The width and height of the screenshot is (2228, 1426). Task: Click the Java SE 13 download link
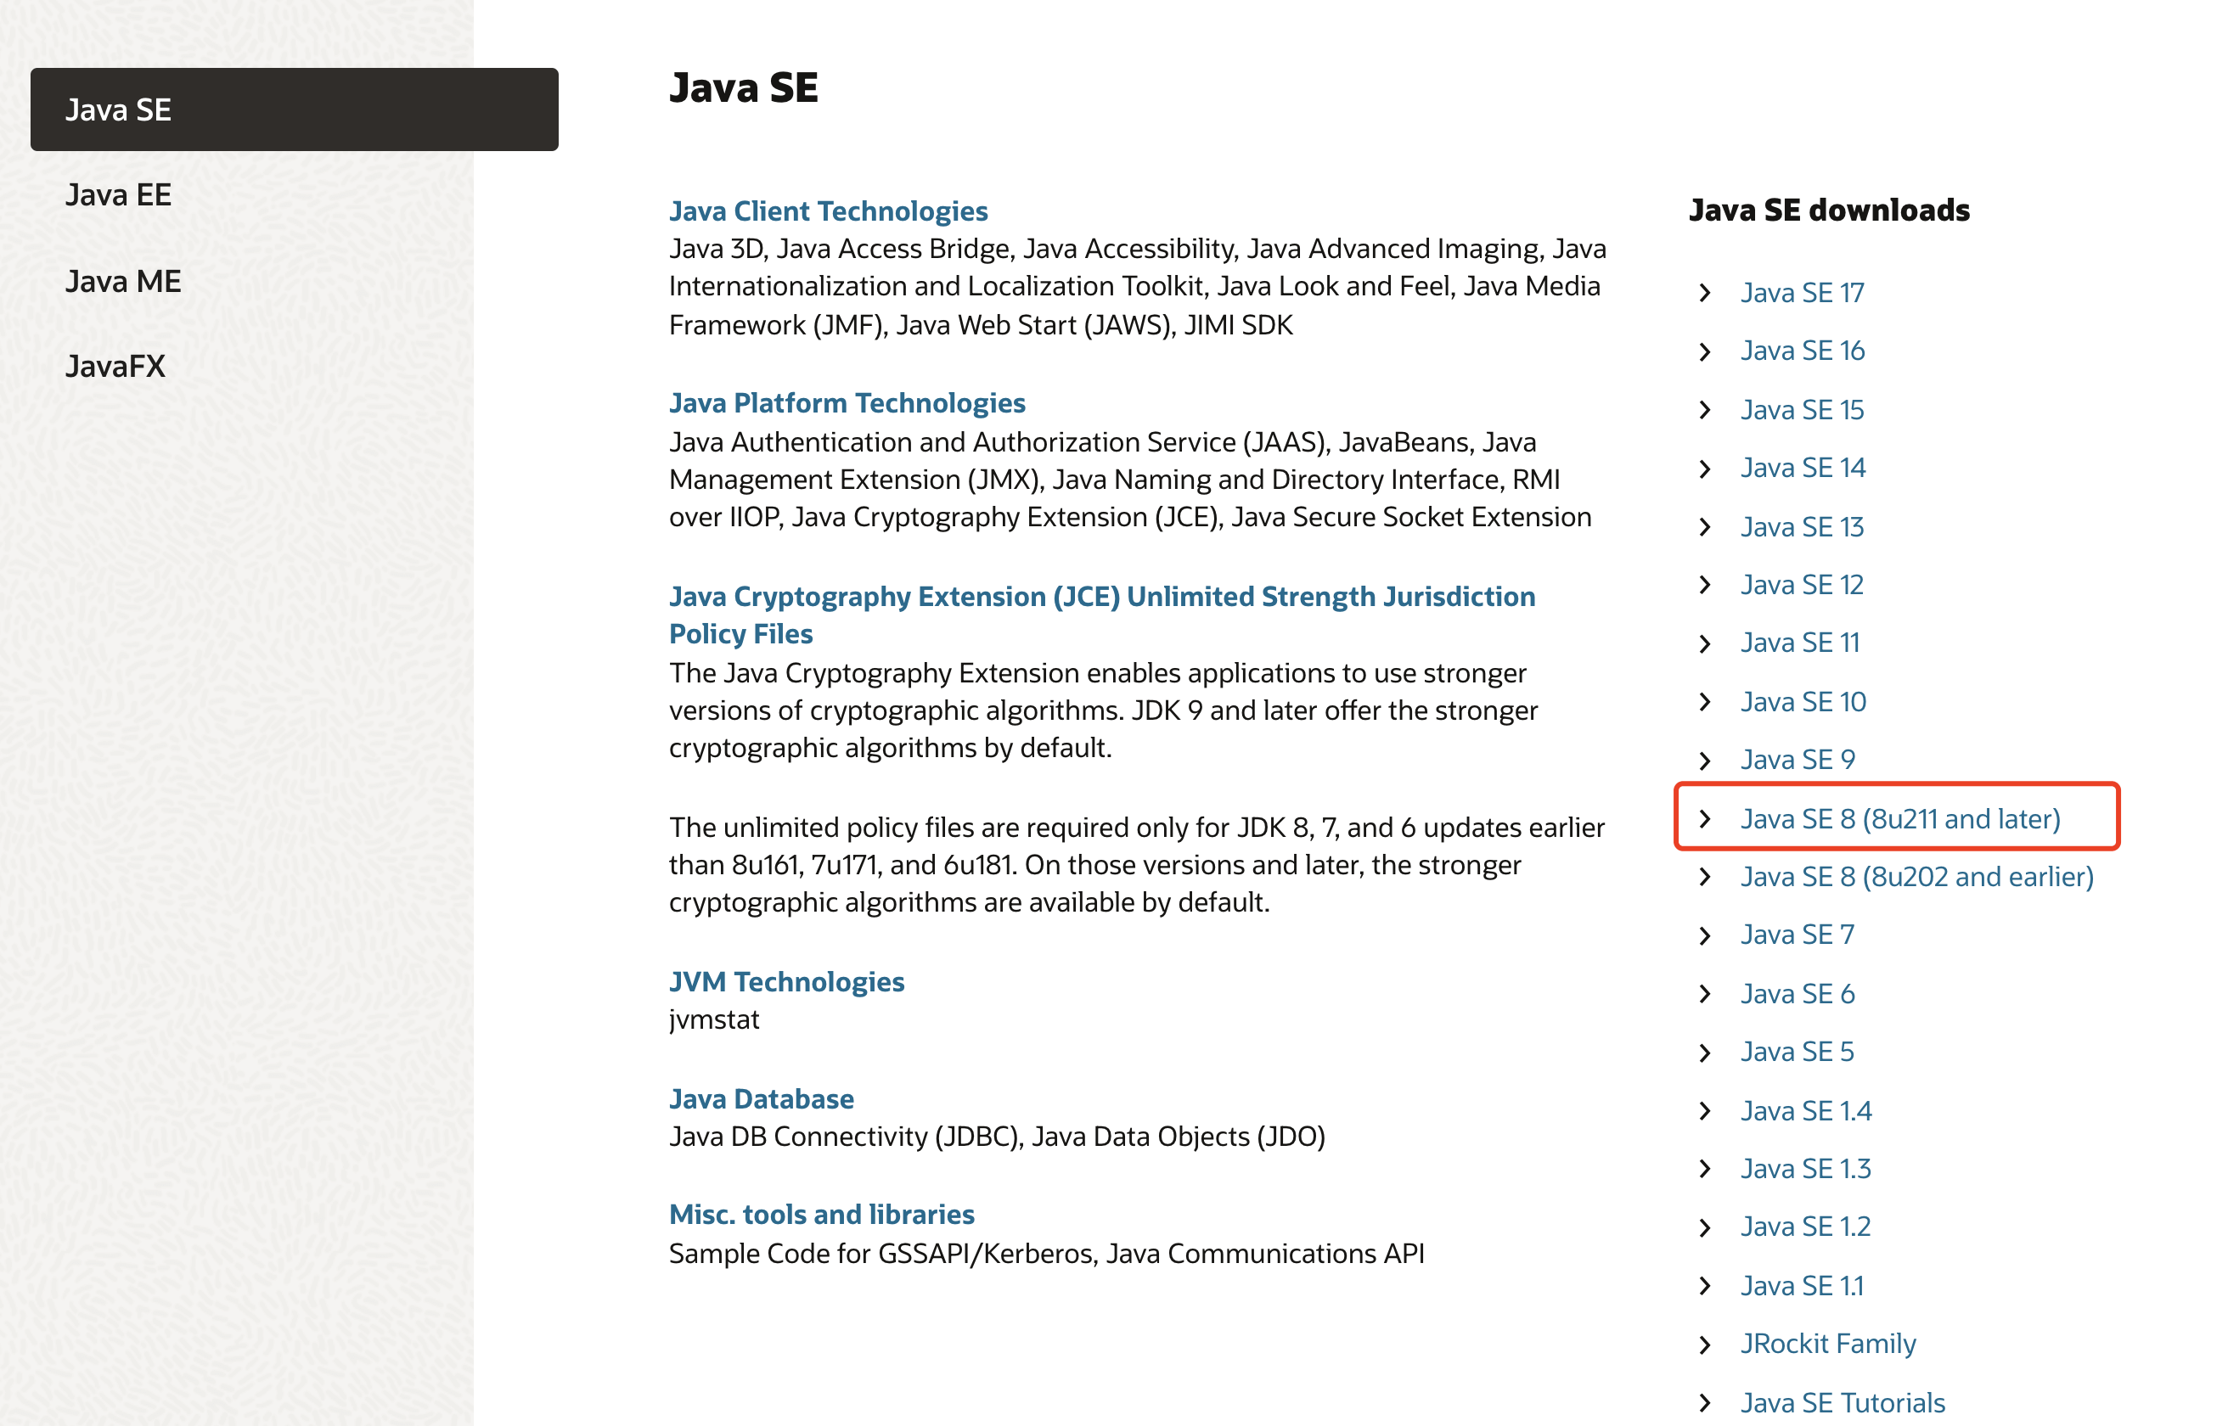(x=1802, y=527)
